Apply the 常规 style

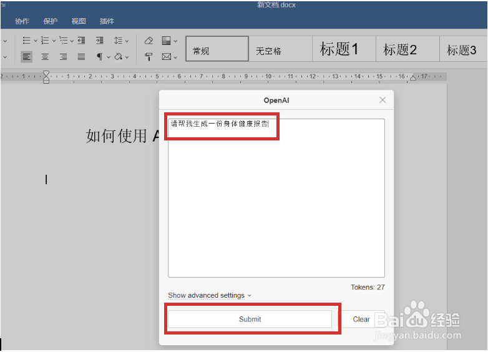tap(217, 49)
